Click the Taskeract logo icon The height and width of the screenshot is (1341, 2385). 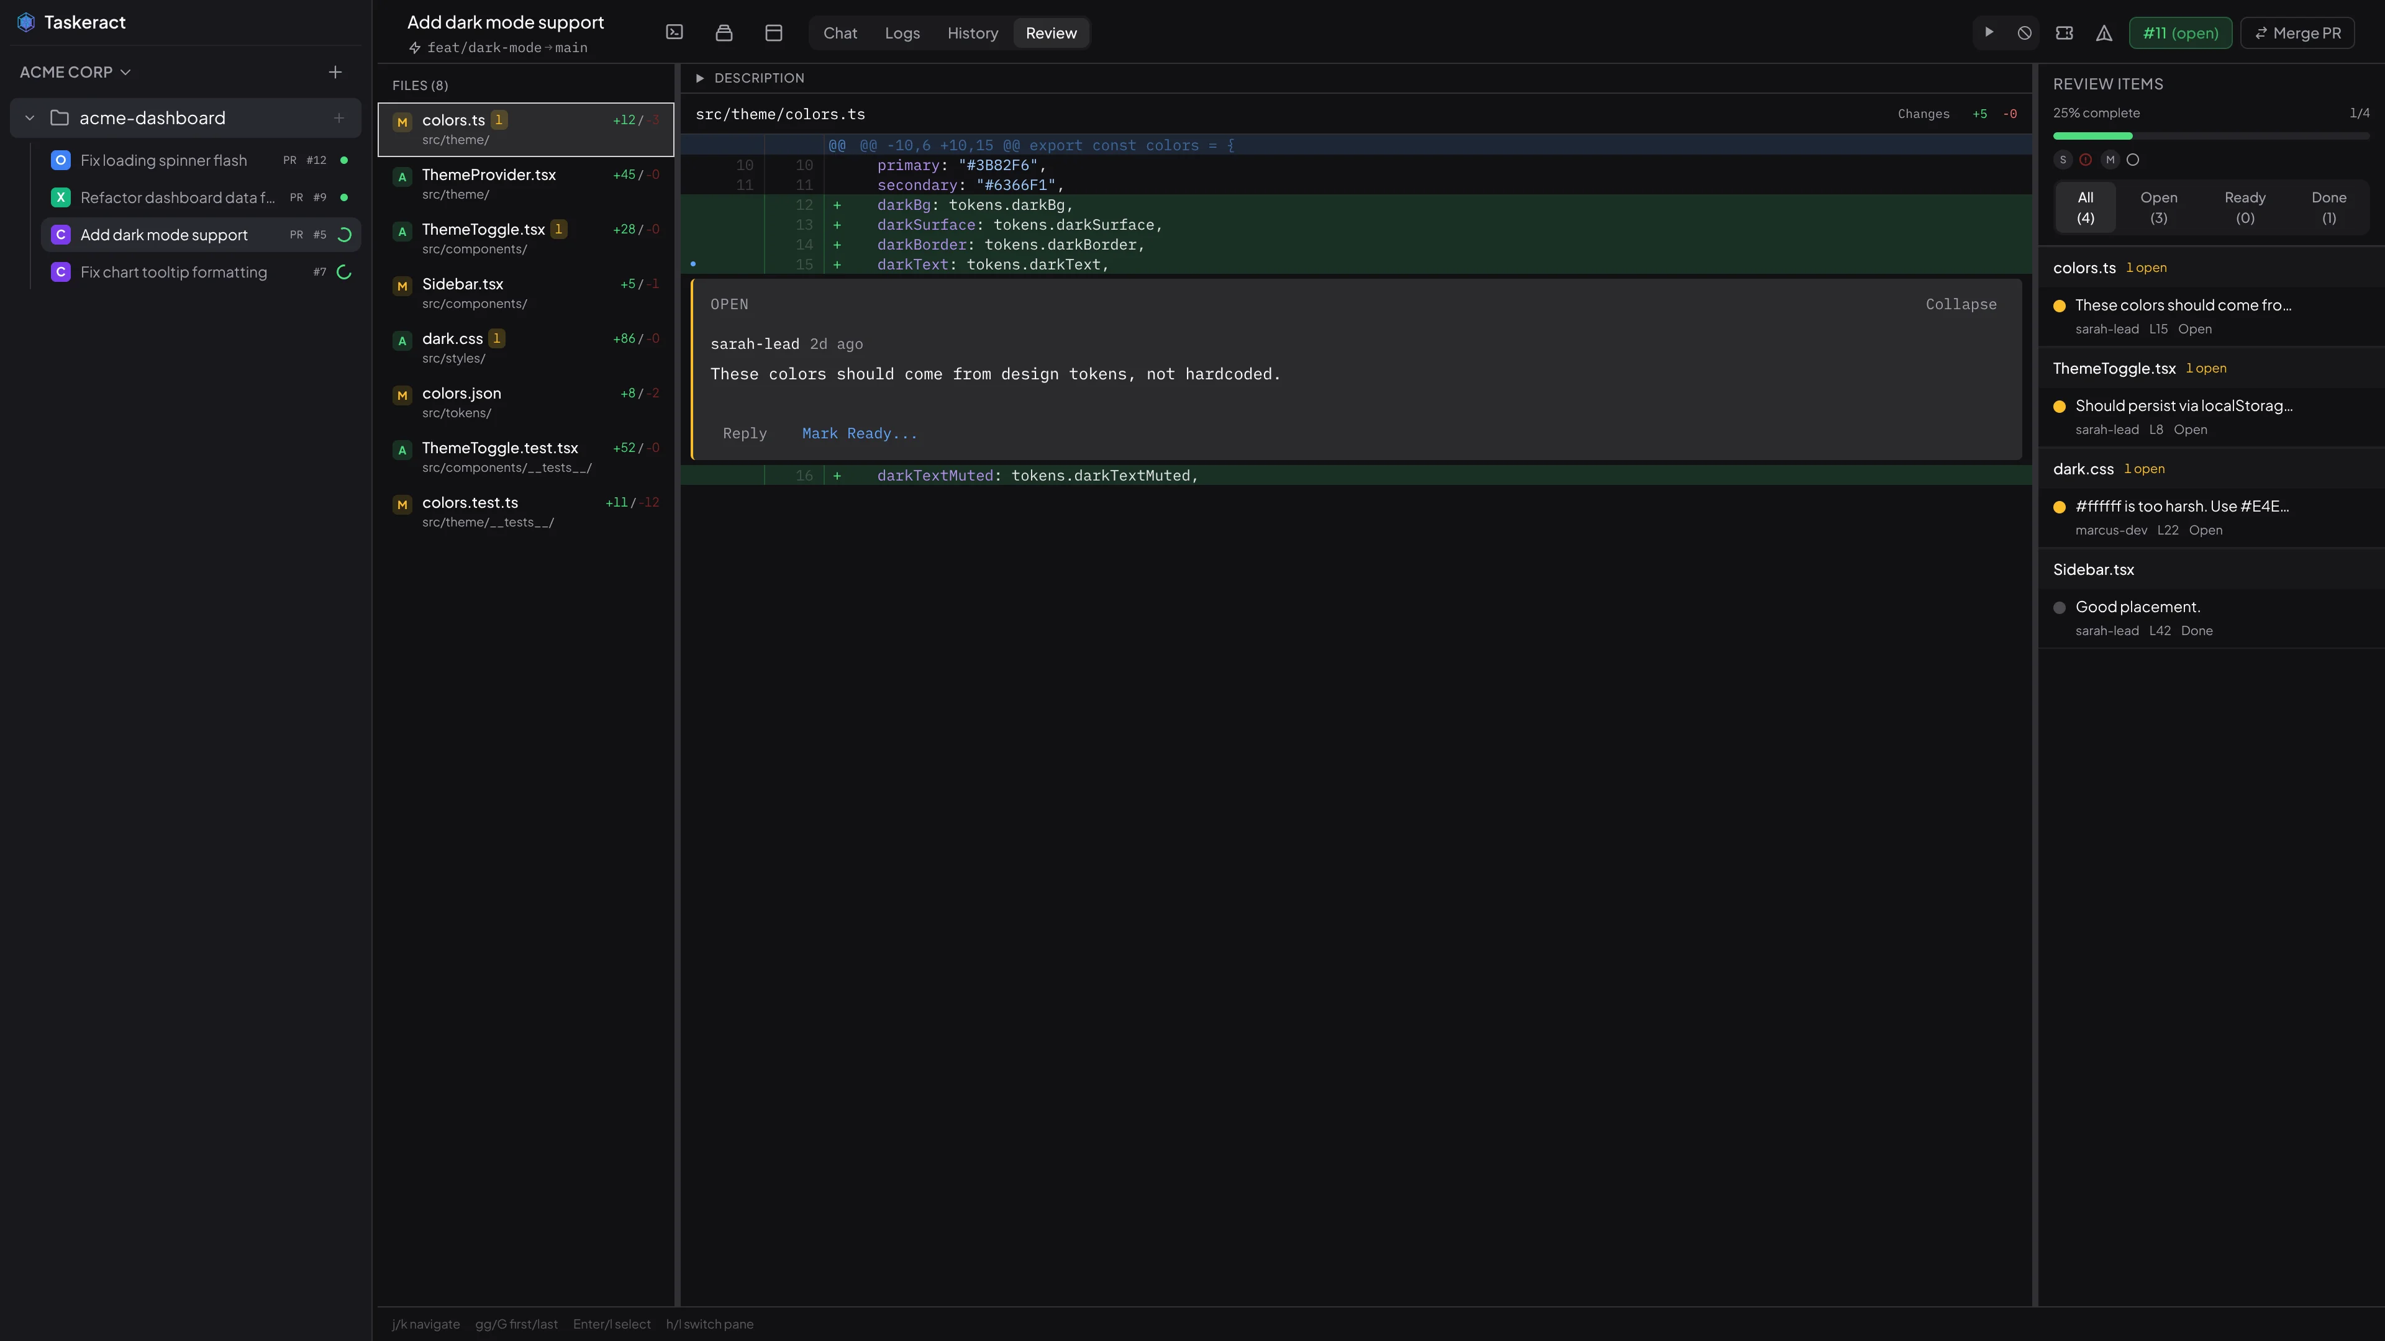[x=26, y=22]
